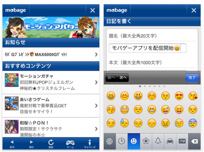
Task: Open あいさつゲーム thumbnail image
Action: tap(12, 103)
